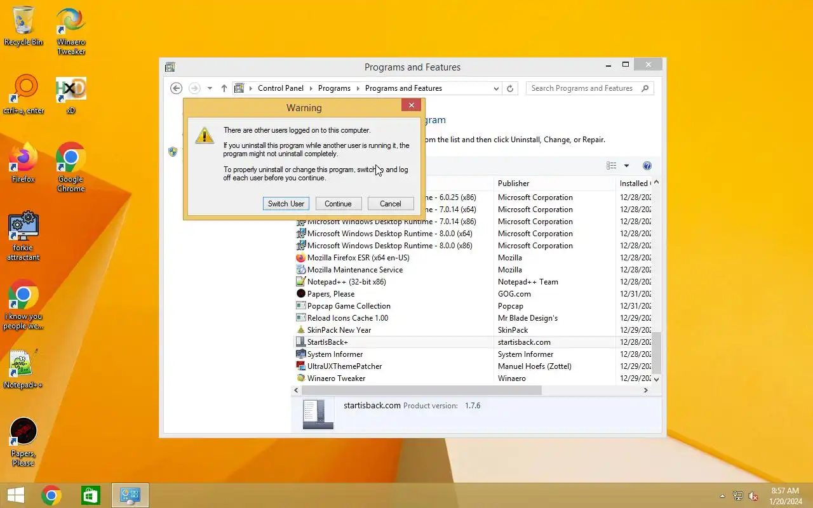Click the vertical scrollbar up arrow
Screen dimensions: 813x508
click(657, 183)
